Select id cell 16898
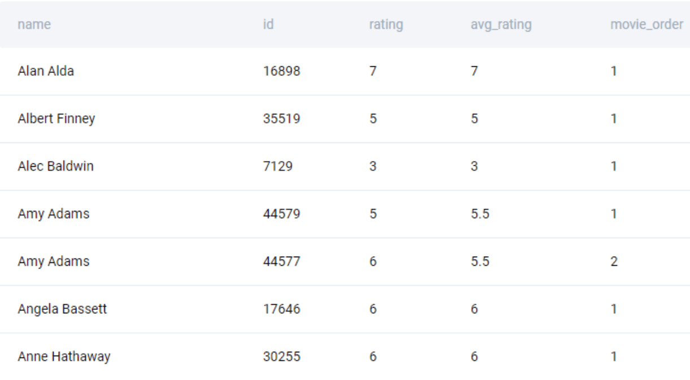 281,71
